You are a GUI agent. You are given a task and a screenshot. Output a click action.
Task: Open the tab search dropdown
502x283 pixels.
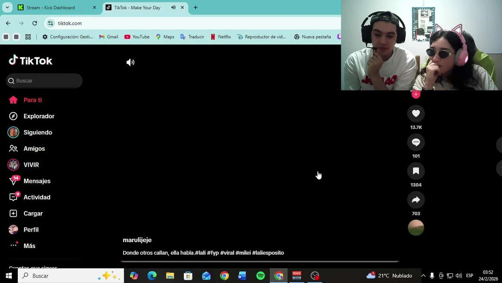point(7,7)
